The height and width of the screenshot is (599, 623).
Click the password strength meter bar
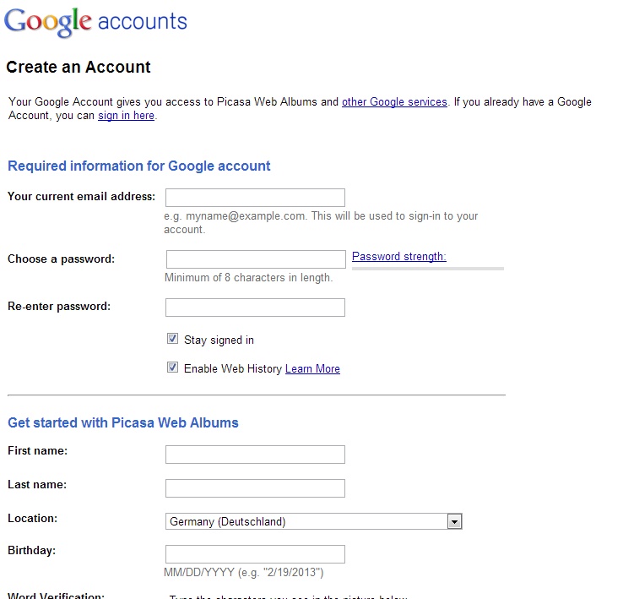[x=427, y=269]
